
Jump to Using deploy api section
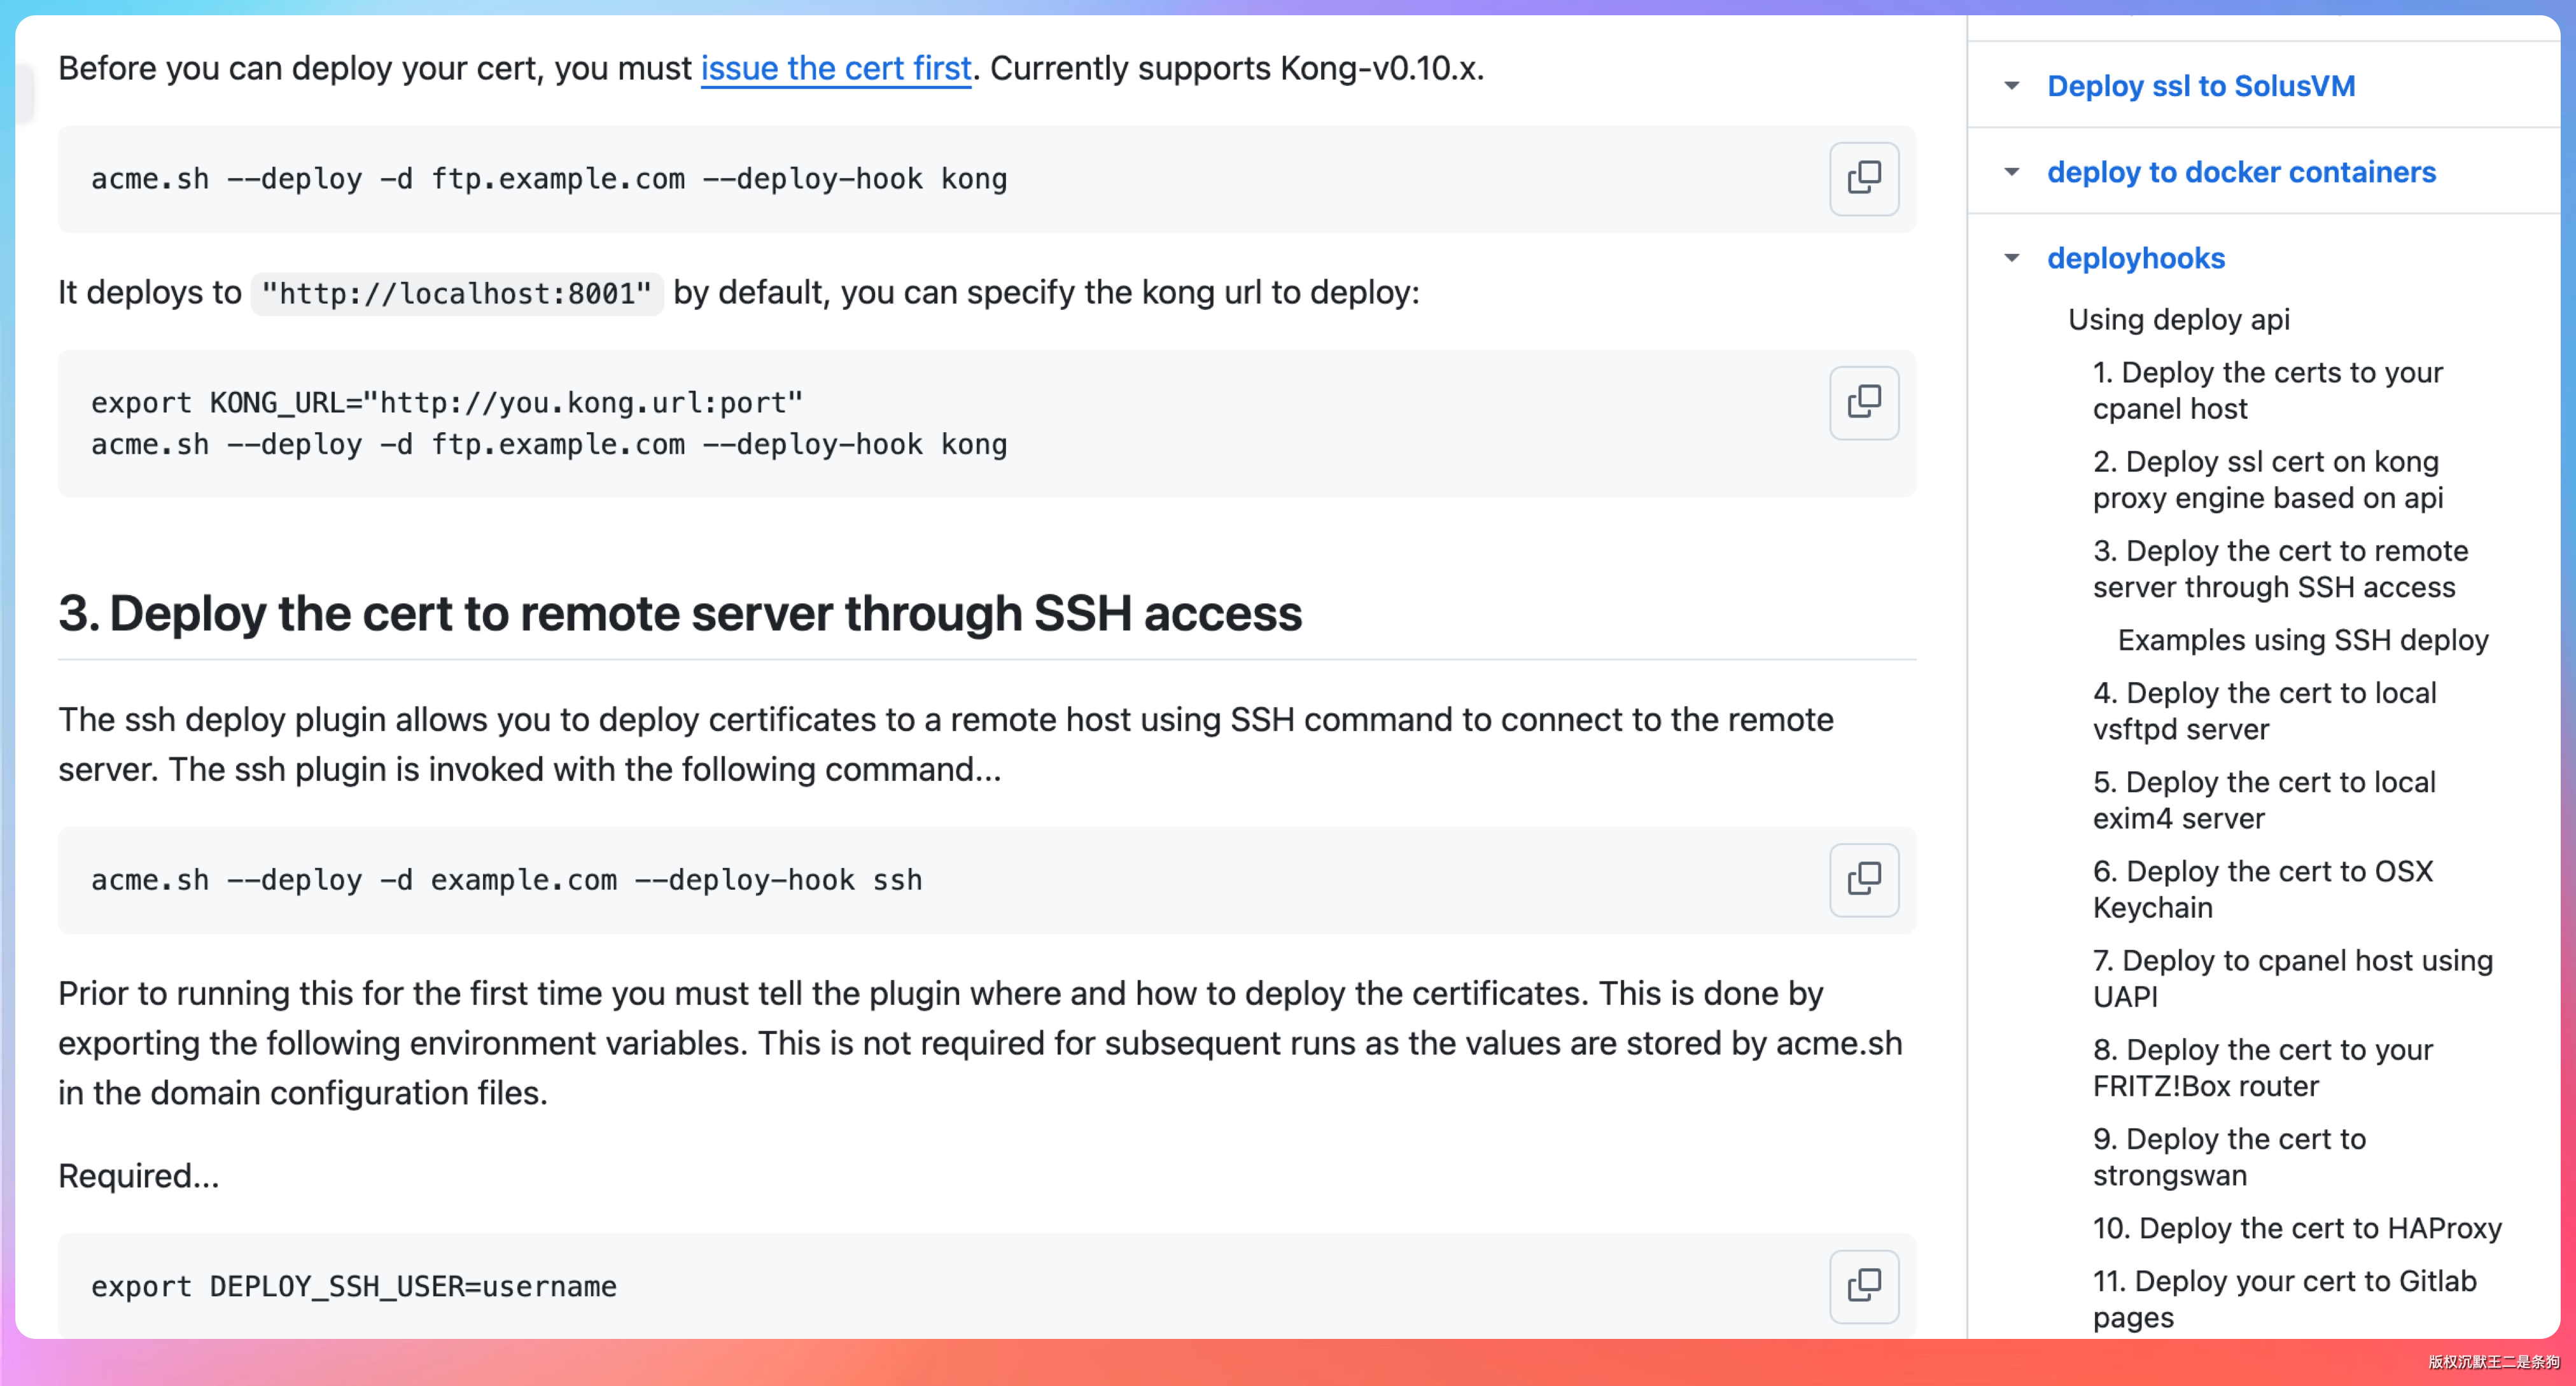point(2178,319)
